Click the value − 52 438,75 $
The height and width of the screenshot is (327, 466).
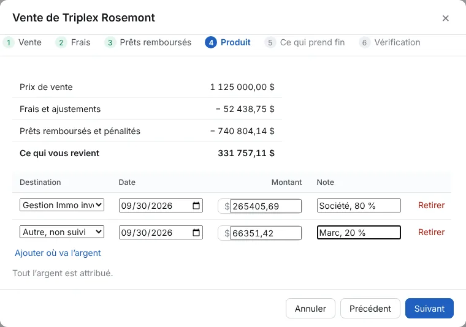pos(245,109)
